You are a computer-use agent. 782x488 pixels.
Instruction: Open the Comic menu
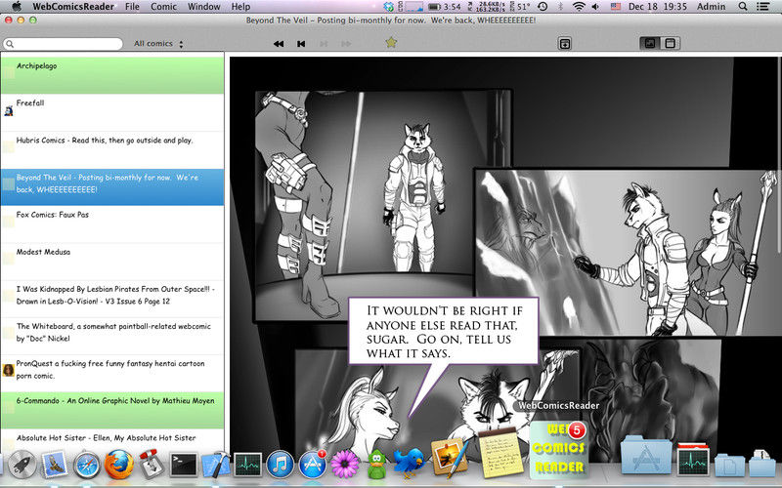point(163,7)
